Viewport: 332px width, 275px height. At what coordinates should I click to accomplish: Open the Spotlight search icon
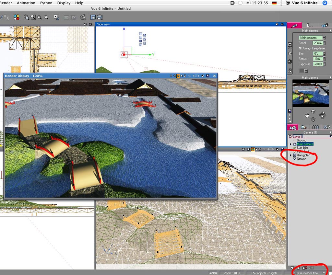point(325,3)
